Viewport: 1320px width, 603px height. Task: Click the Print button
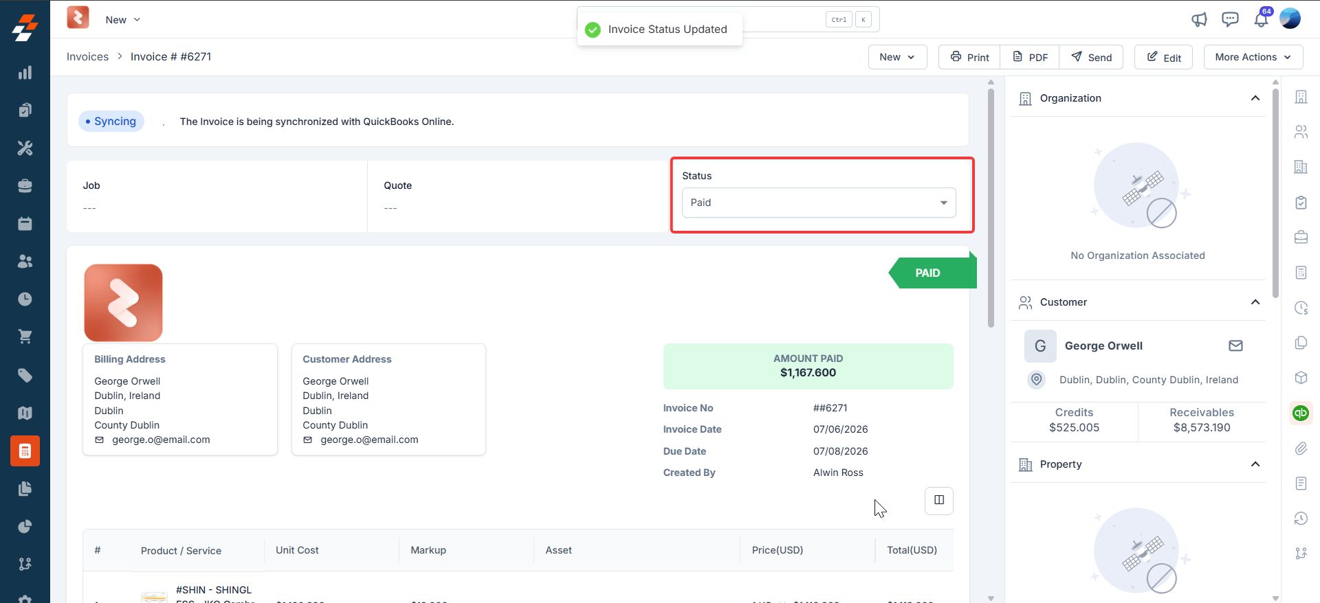pos(969,57)
